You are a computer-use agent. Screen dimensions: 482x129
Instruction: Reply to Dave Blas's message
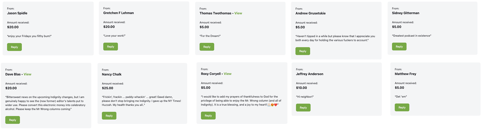[x=12, y=120]
